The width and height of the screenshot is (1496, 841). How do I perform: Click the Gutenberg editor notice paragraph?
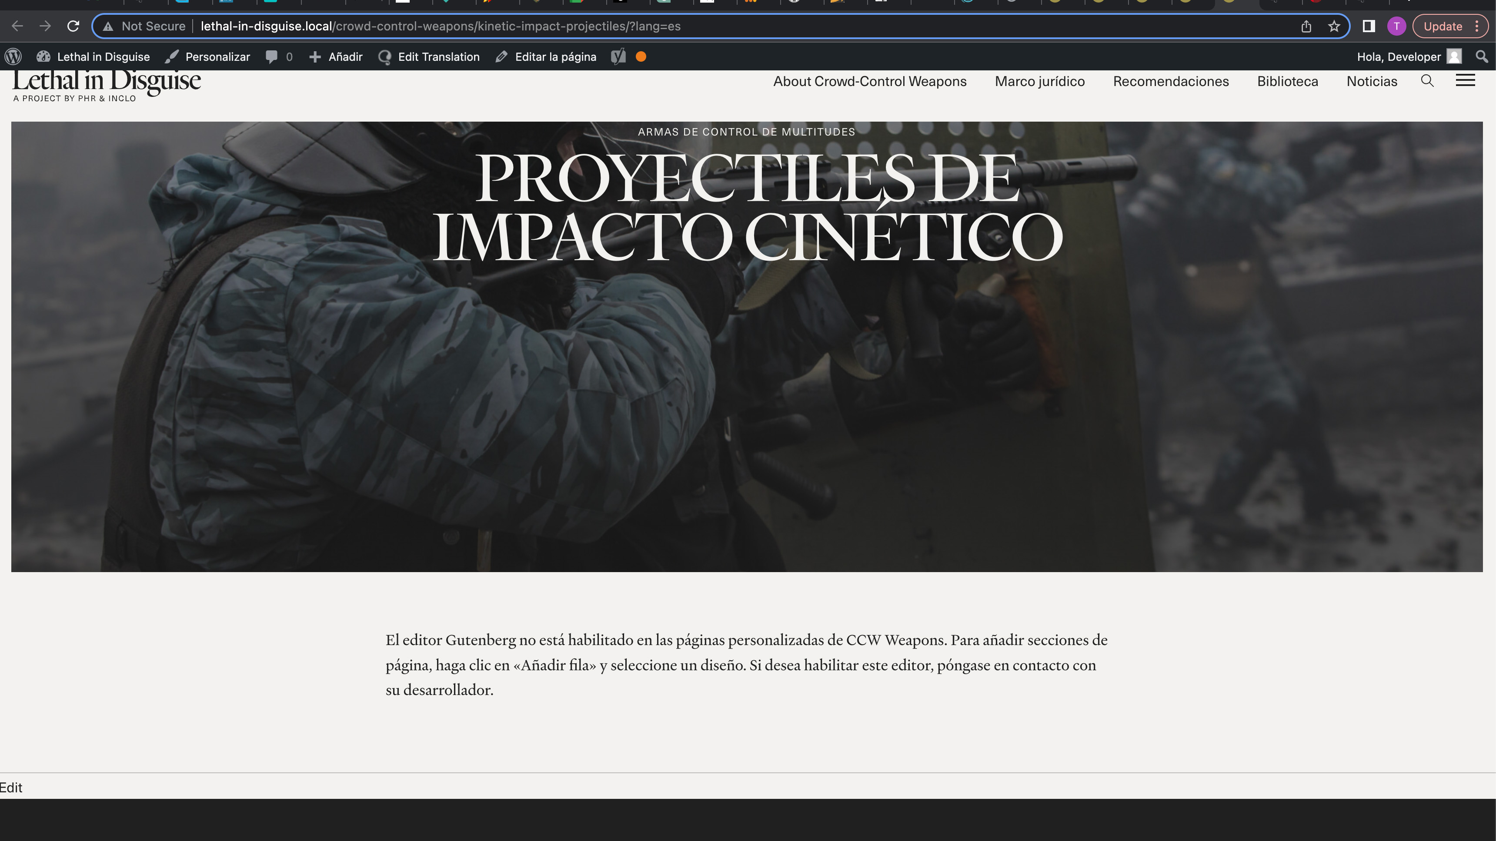pyautogui.click(x=746, y=665)
